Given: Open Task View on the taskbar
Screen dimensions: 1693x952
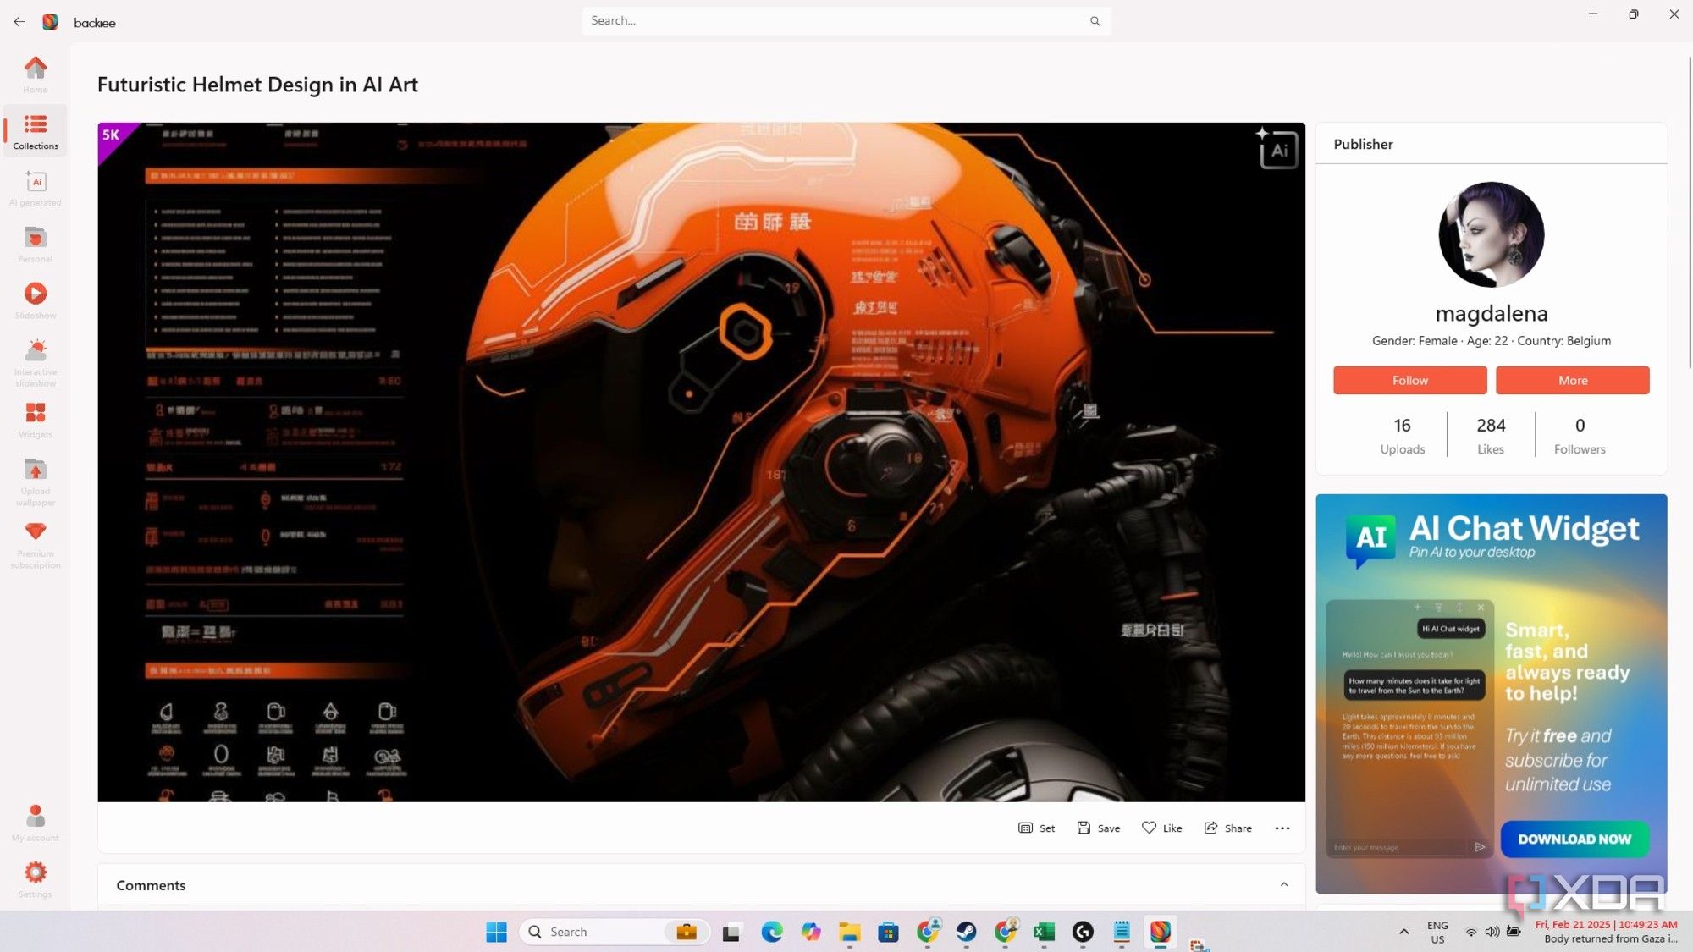Looking at the screenshot, I should pos(731,932).
